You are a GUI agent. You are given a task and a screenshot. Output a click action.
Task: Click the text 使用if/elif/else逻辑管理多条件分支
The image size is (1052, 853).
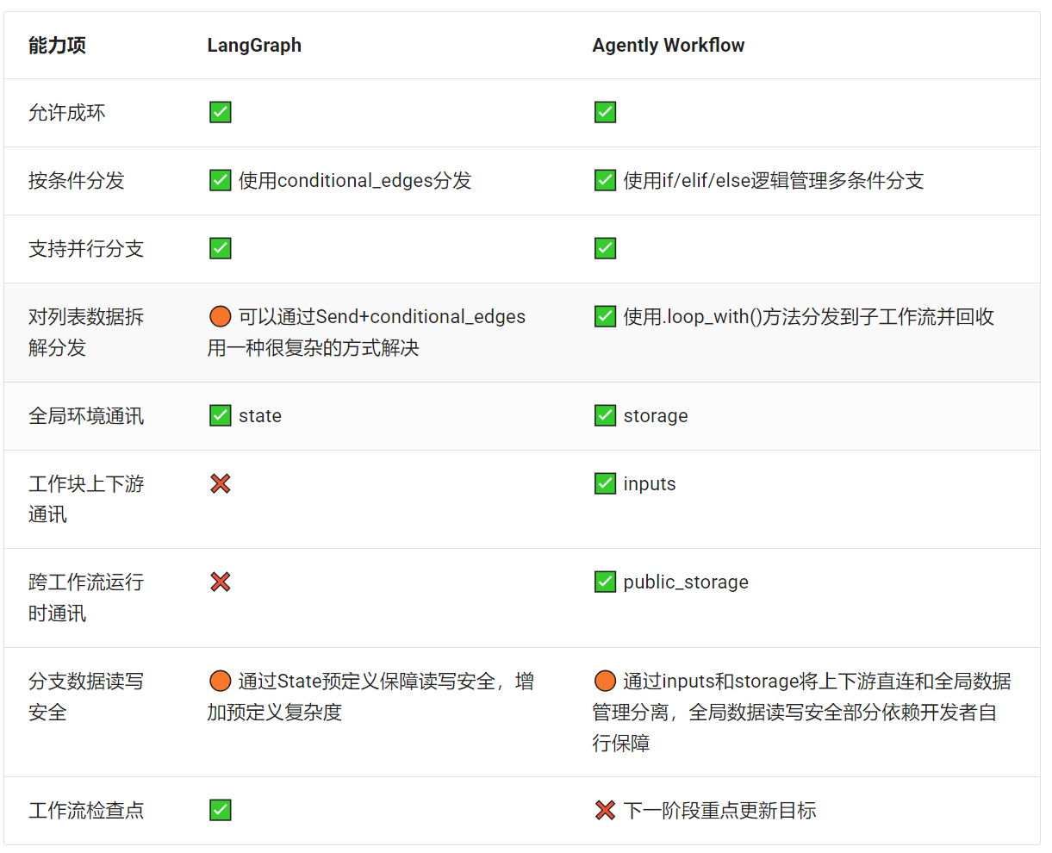pyautogui.click(x=774, y=181)
